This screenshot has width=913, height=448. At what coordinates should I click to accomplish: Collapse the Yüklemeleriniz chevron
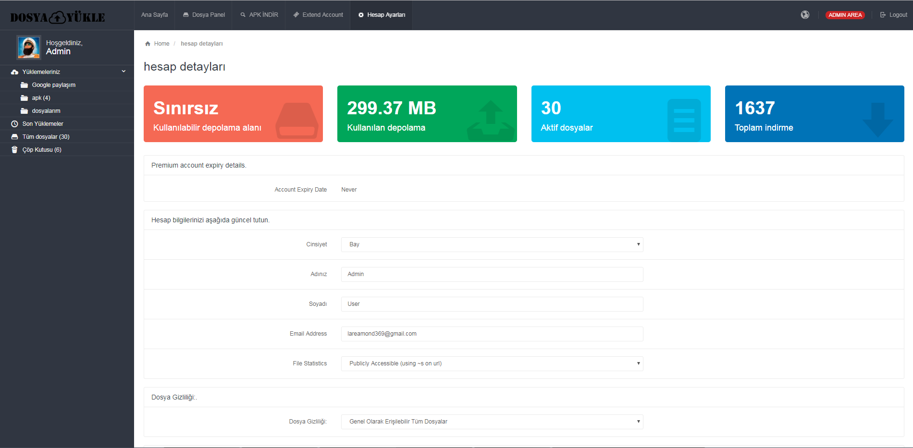(123, 72)
